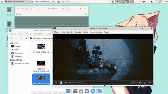
Task: Expand the '1: cava' terminal dropdown
Action: coord(20,14)
